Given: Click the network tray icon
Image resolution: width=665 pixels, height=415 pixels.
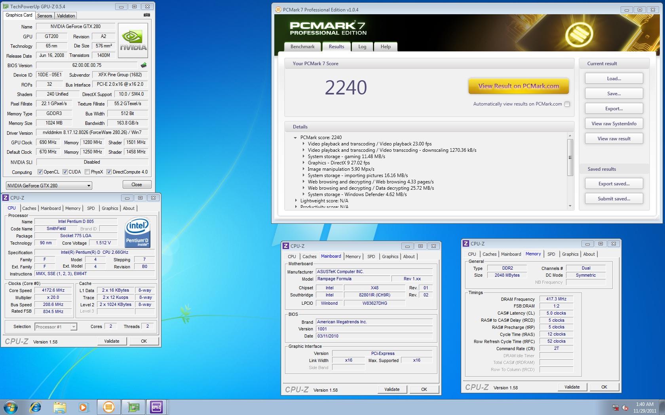Looking at the screenshot, I should point(616,407).
